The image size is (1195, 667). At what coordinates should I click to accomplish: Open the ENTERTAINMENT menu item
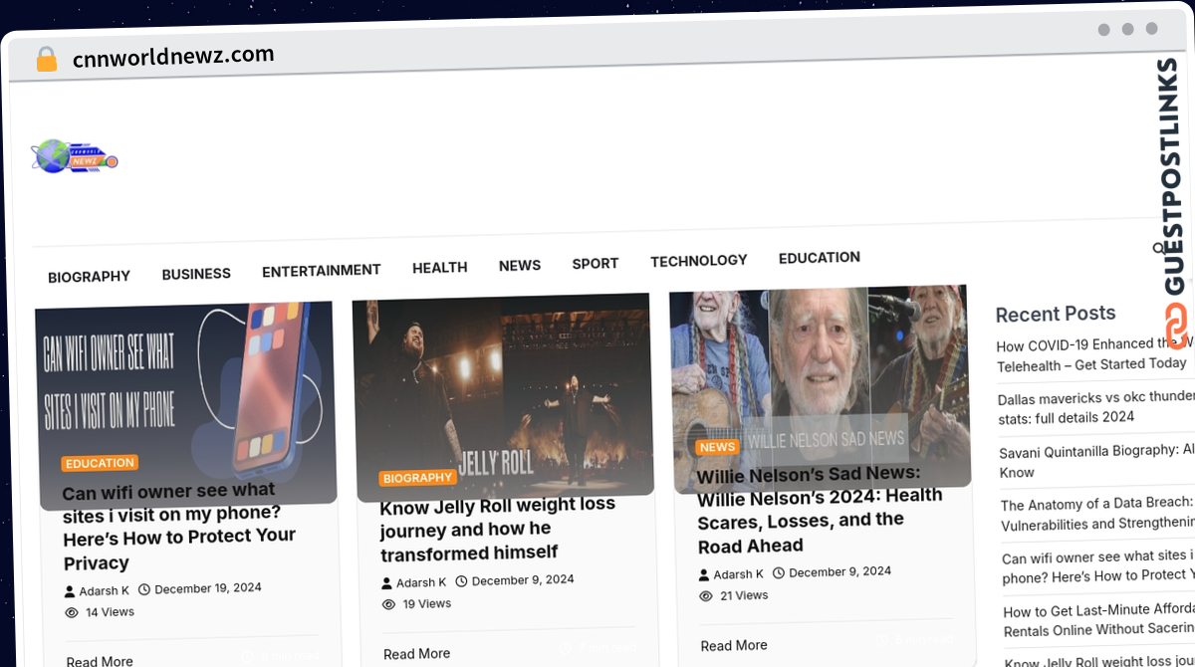(x=321, y=271)
